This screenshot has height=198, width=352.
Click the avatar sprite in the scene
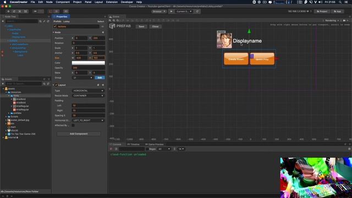(x=224, y=40)
